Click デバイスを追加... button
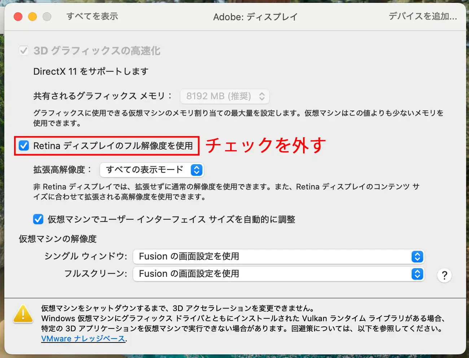Screen dimensions: 469x358 pos(423,17)
